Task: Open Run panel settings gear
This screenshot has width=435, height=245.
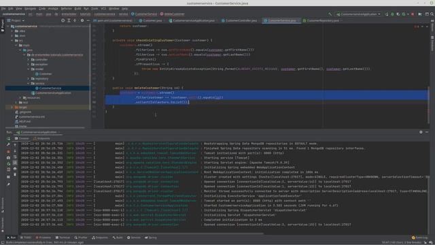Action: [421, 132]
